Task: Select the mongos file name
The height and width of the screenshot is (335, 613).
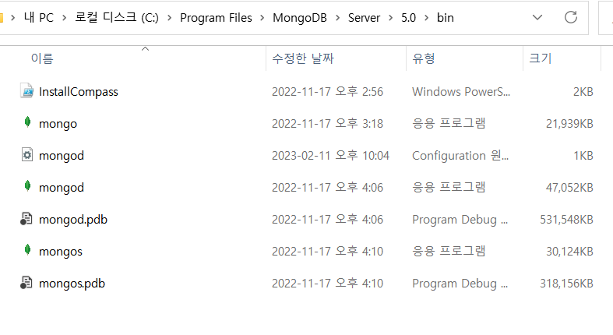Action: coord(61,252)
